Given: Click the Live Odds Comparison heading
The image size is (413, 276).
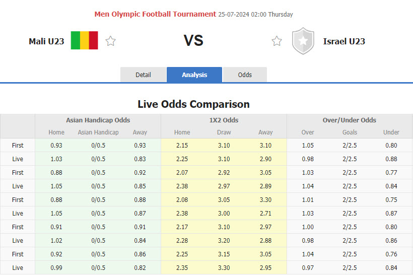Looking at the screenshot, I should coord(193,104).
